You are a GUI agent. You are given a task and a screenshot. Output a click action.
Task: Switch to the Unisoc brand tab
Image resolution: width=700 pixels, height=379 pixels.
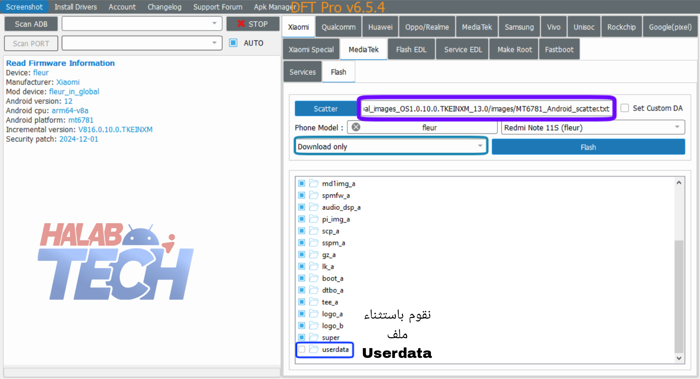(x=584, y=27)
